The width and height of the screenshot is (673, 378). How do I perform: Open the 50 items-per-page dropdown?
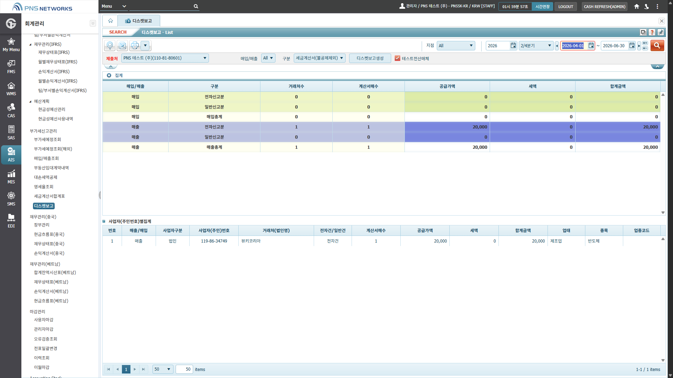[163, 369]
